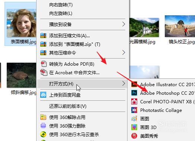Screen dimensions: 195x141
Task: Click PDF icon next to 转换为 Adobe PDF
Action: point(44,64)
